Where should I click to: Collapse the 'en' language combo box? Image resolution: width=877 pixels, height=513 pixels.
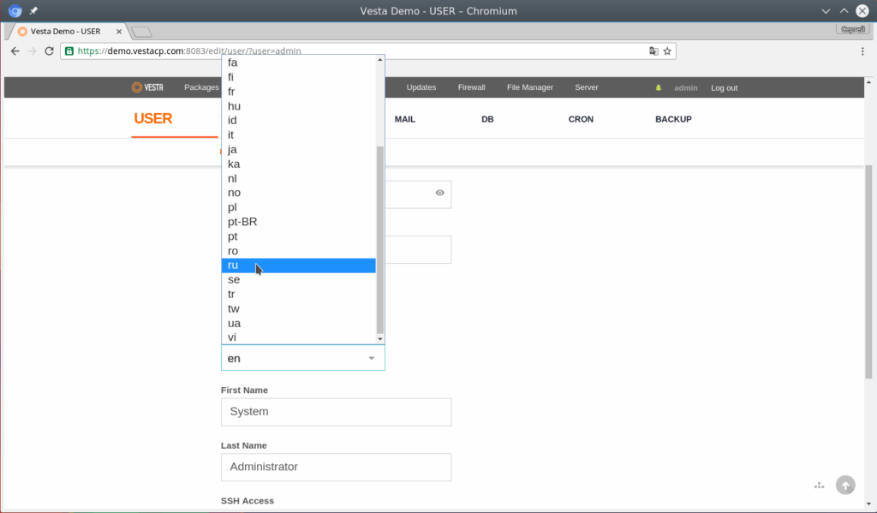(302, 358)
